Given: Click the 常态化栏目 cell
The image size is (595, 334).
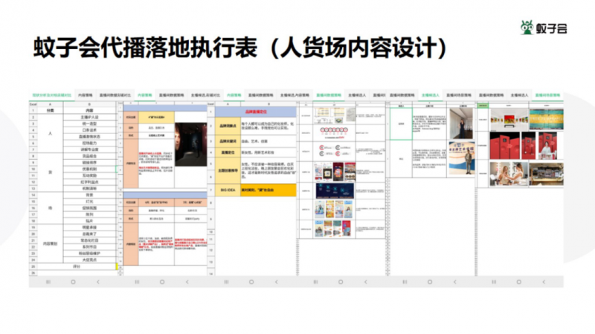Looking at the screenshot, I should coord(89,240).
